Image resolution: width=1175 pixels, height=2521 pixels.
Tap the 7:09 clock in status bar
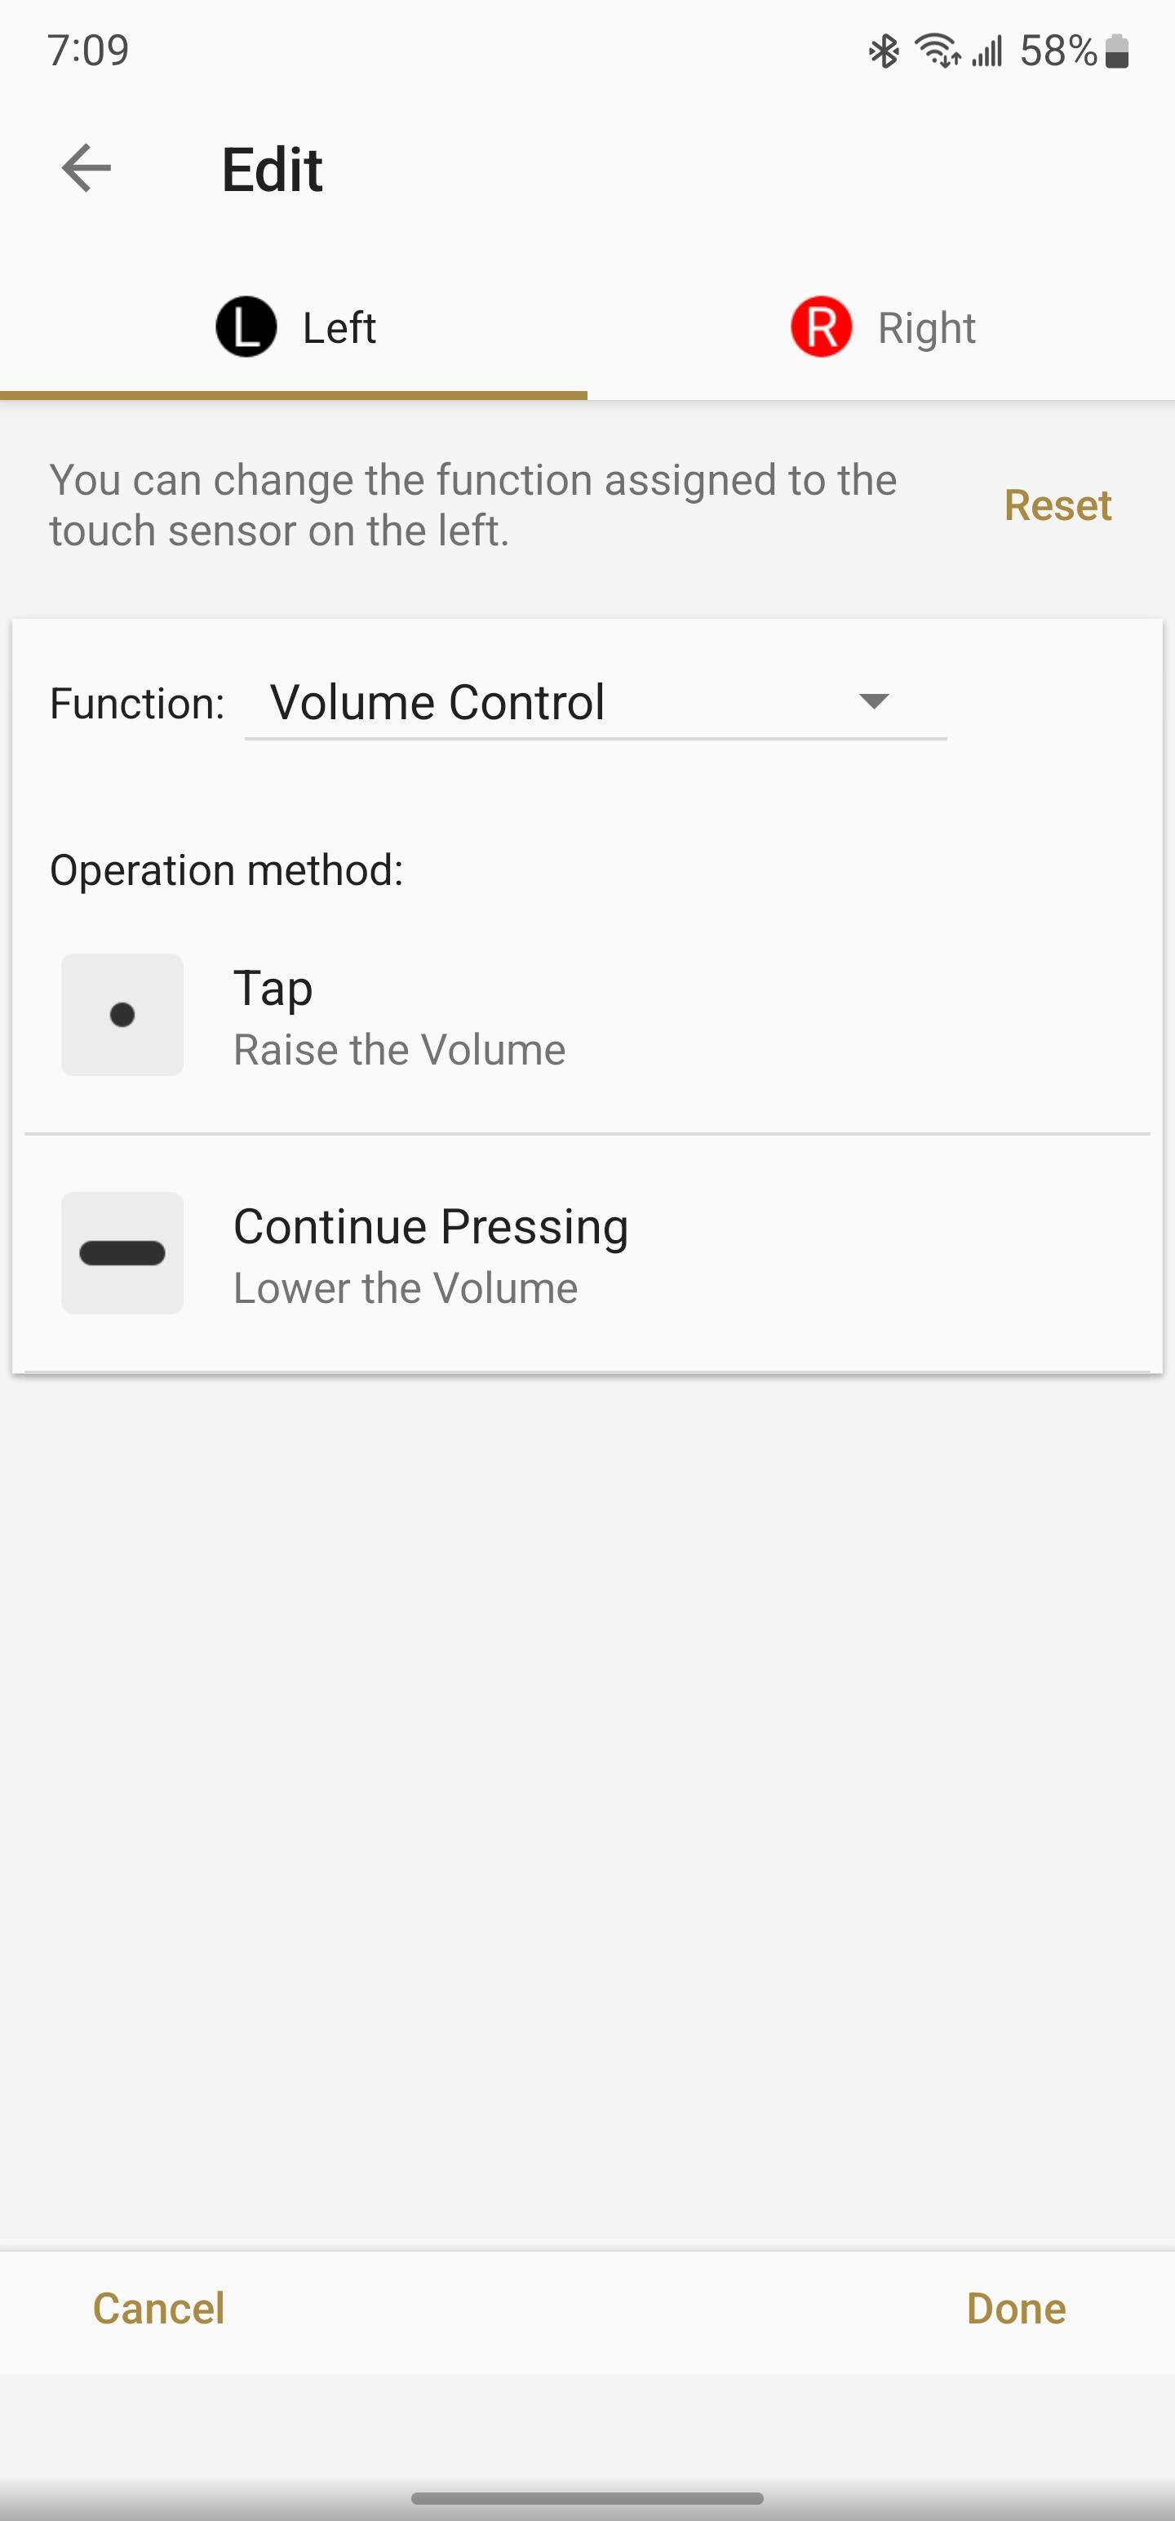coord(88,51)
